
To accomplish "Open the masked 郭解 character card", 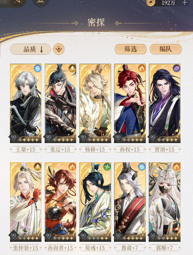I will 164,202.
